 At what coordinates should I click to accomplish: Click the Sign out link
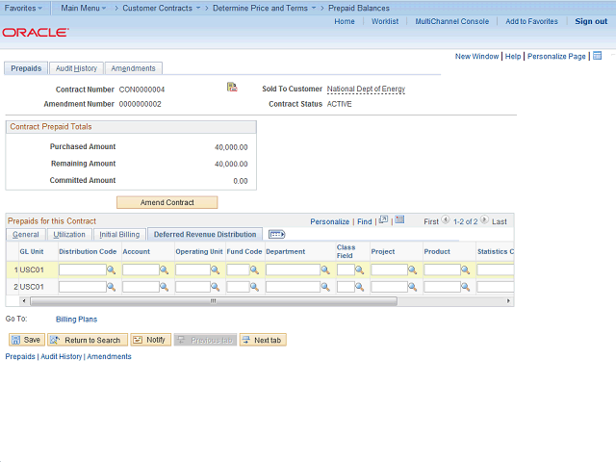pos(591,21)
